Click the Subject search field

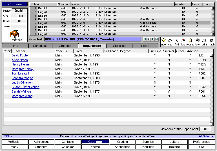click(19, 11)
